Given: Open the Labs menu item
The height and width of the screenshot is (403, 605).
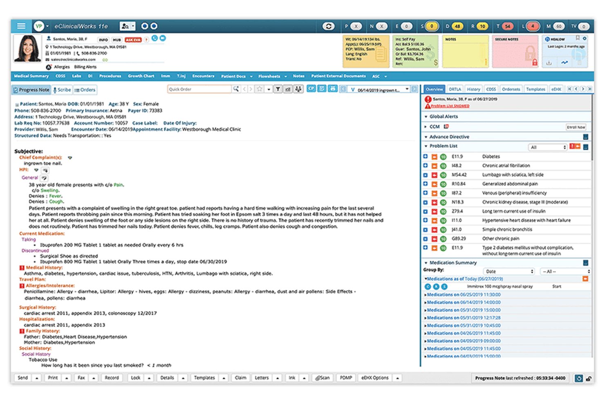Looking at the screenshot, I should 77,76.
